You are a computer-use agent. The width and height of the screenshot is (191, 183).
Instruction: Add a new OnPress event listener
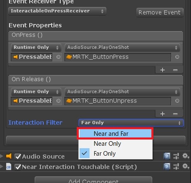coord(163,70)
